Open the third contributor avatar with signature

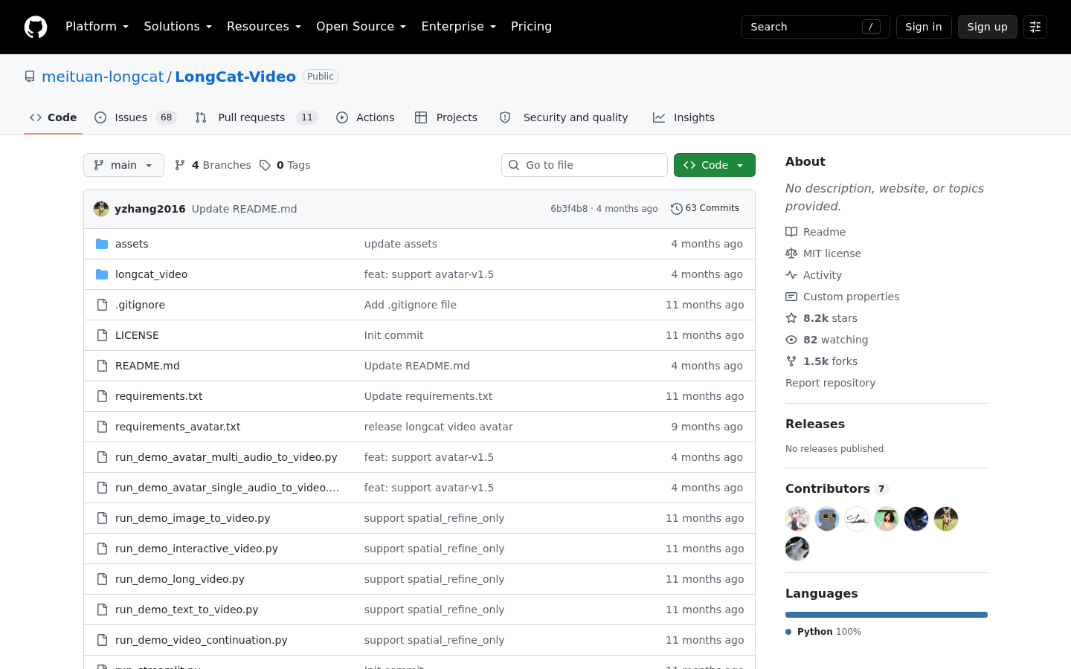click(857, 519)
